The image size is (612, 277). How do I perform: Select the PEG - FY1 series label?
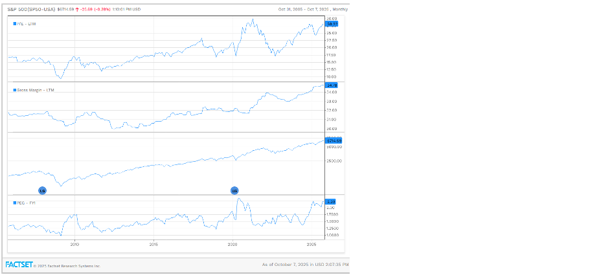click(x=27, y=203)
